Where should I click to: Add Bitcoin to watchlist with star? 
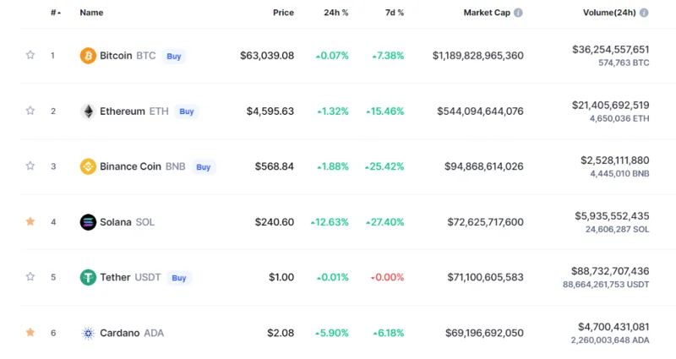click(x=30, y=55)
